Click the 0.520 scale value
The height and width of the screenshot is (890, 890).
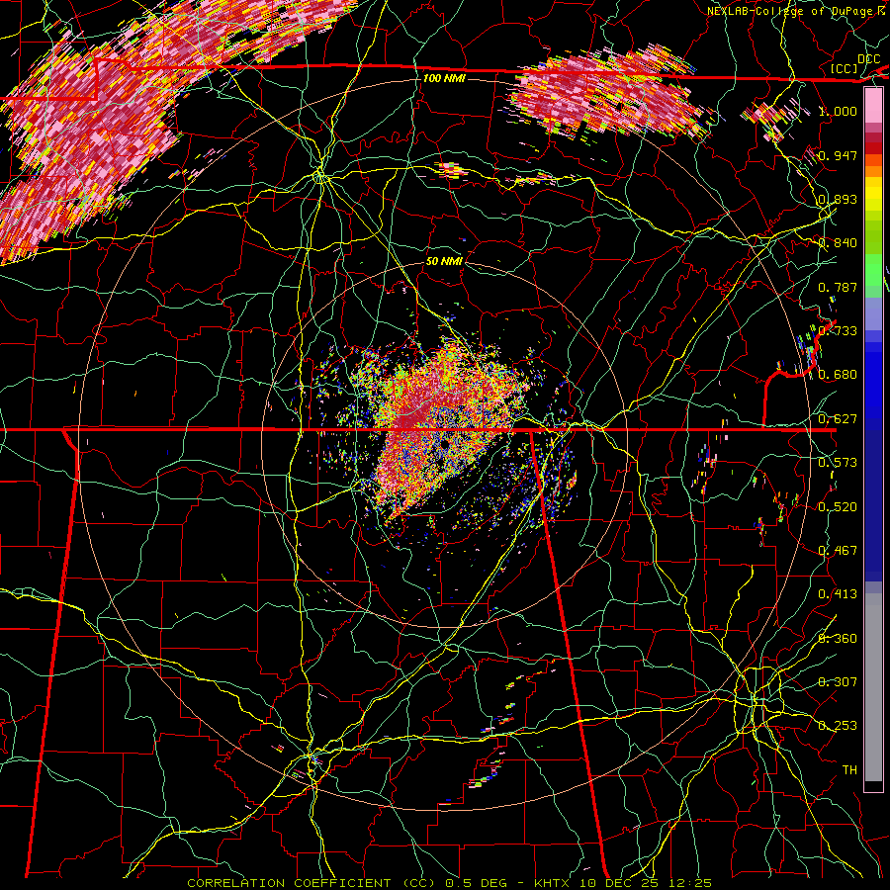click(x=838, y=507)
